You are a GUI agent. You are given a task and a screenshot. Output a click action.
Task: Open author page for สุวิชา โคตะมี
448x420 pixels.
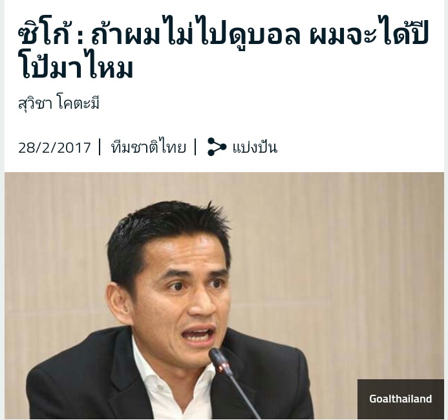(x=59, y=104)
